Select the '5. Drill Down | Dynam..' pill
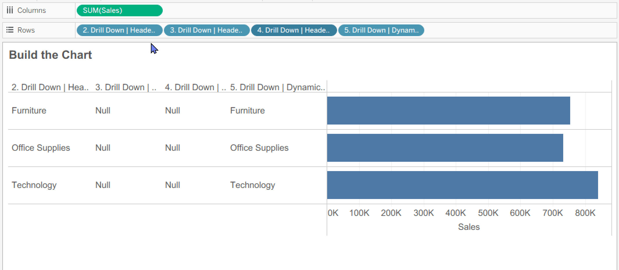The width and height of the screenshot is (619, 270). coord(381,30)
